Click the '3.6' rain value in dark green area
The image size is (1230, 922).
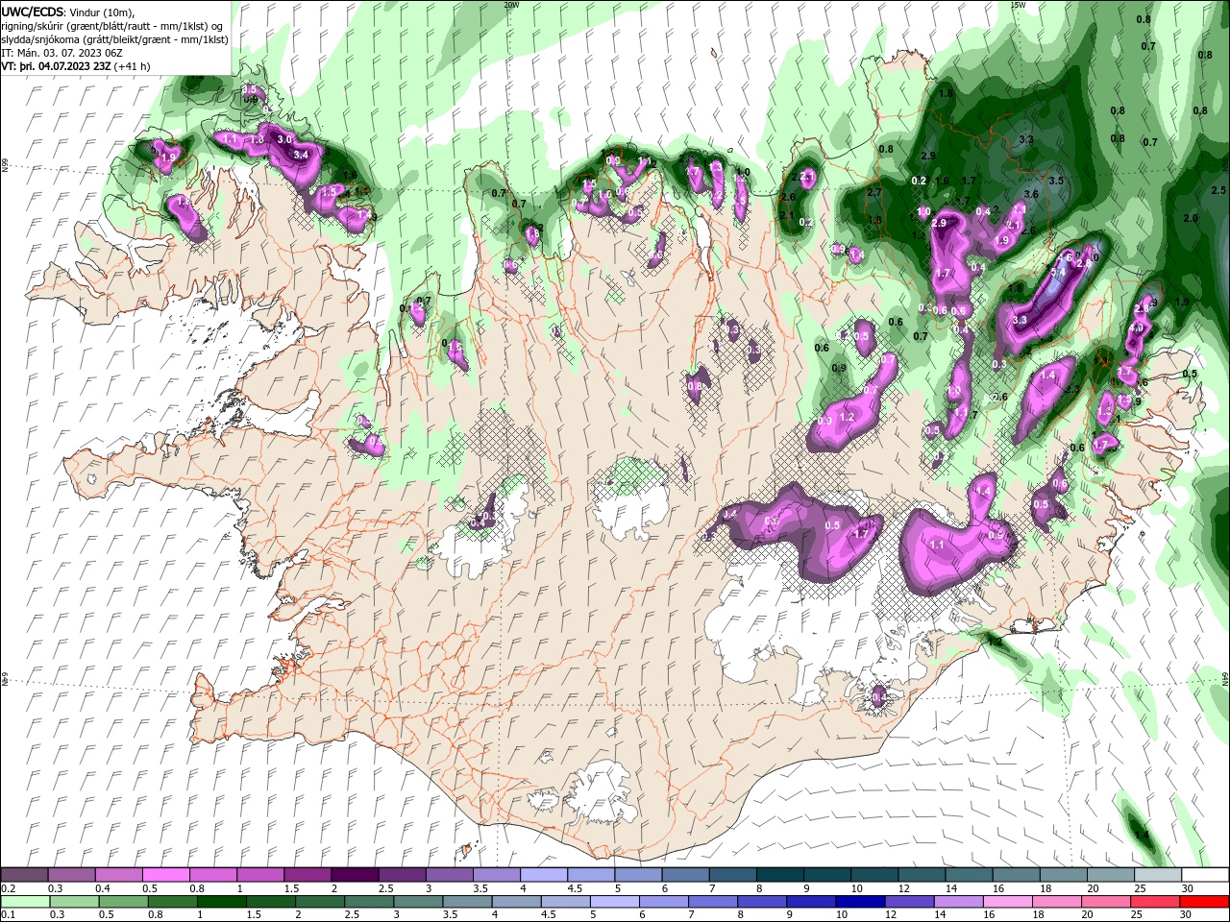1031,195
